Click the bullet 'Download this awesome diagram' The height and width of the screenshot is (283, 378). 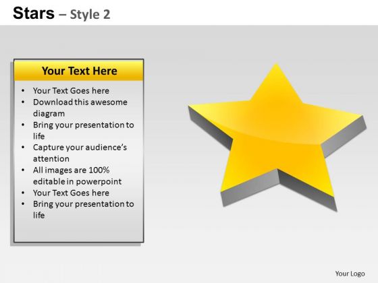coord(80,108)
